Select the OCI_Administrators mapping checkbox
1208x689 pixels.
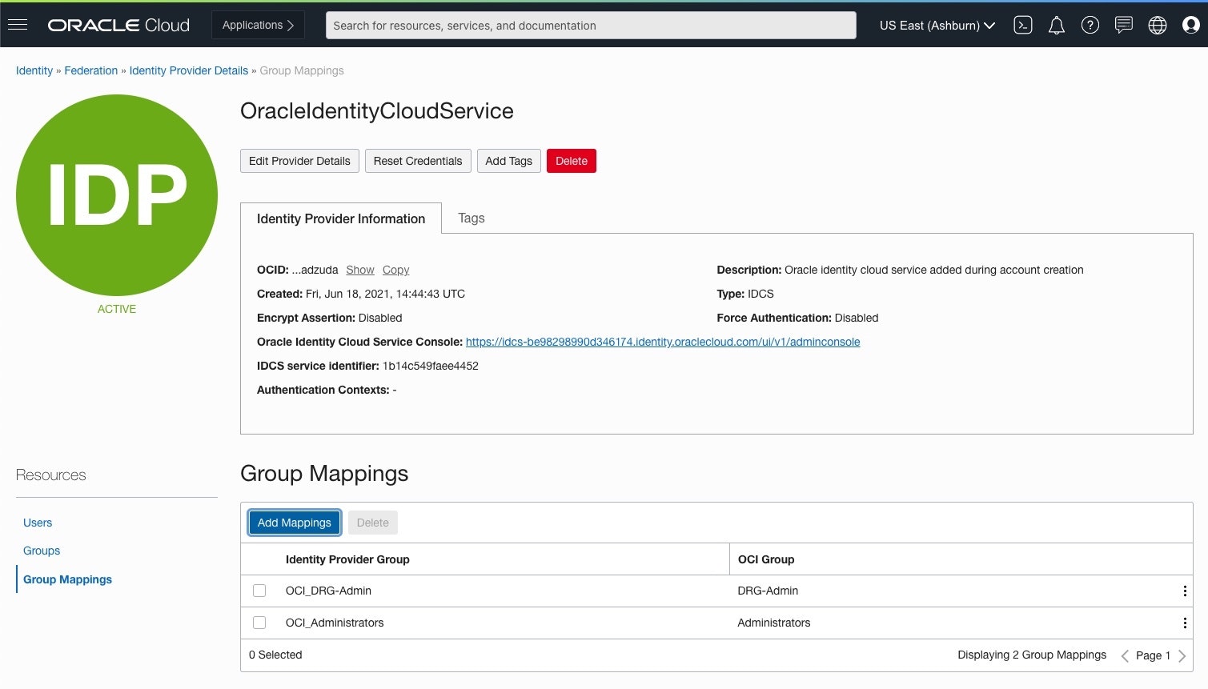click(259, 623)
